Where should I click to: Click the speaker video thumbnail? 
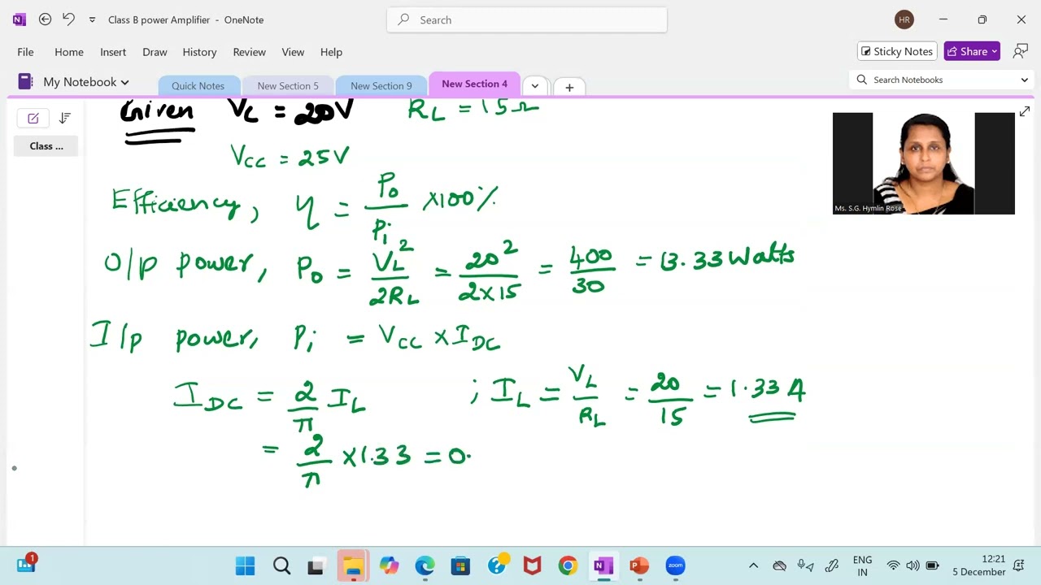coord(924,163)
